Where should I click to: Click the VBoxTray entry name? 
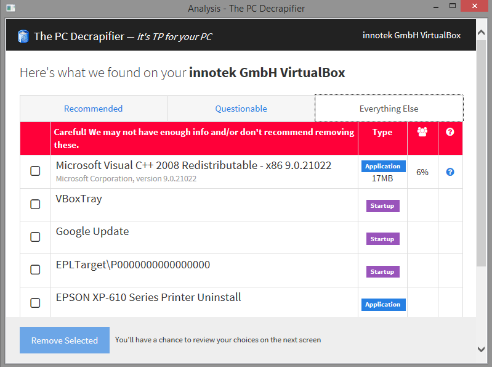79,199
